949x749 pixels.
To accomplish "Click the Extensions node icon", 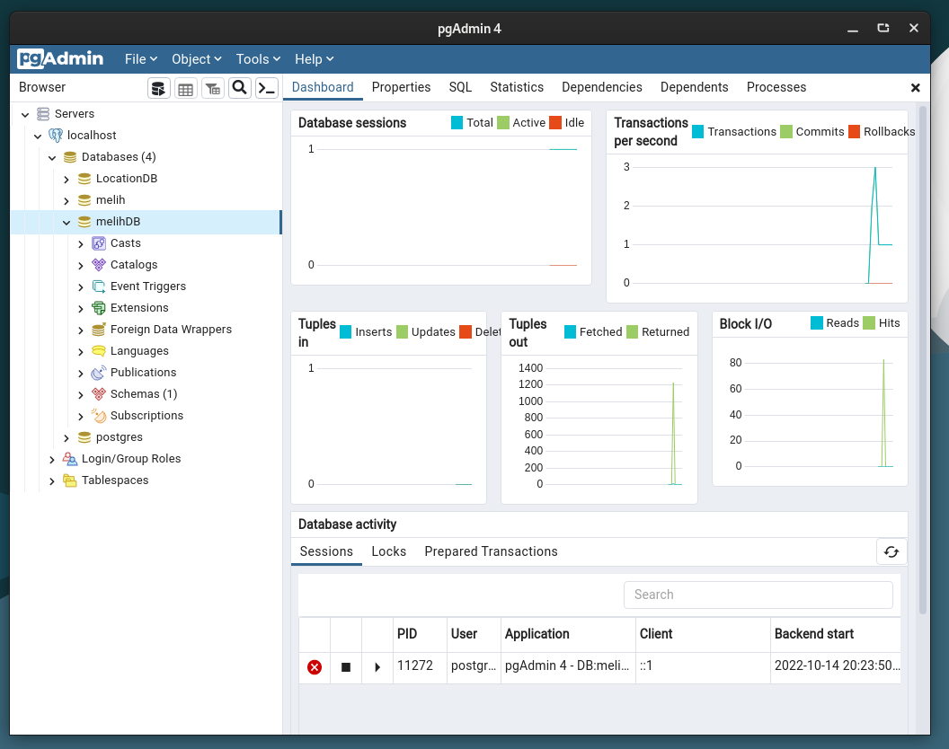I will coord(99,308).
